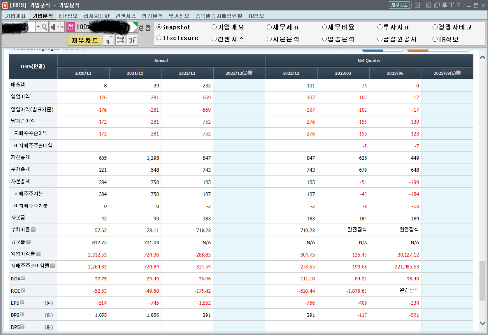Select the 투자지표 radio button
The image size is (488, 335).
pos(379,27)
